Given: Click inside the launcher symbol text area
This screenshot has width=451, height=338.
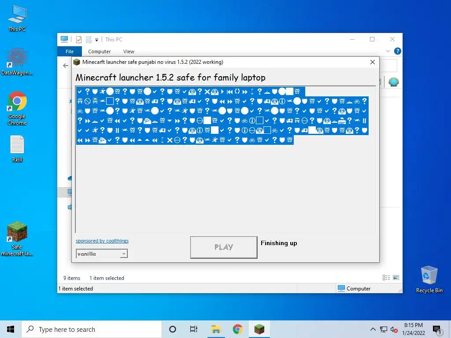Looking at the screenshot, I should pos(225,159).
